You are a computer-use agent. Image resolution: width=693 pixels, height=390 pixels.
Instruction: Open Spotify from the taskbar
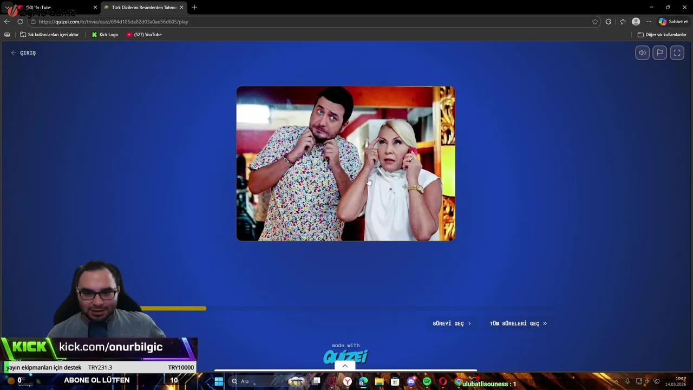click(427, 381)
